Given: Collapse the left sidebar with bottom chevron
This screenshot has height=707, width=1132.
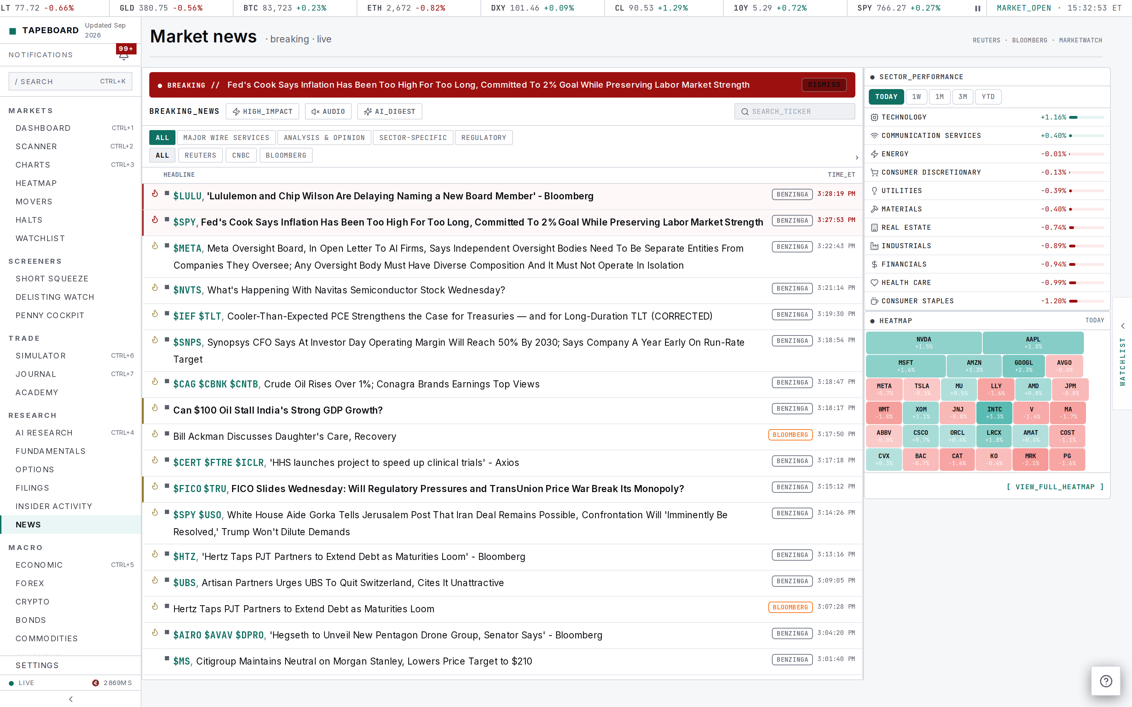Looking at the screenshot, I should [x=71, y=699].
